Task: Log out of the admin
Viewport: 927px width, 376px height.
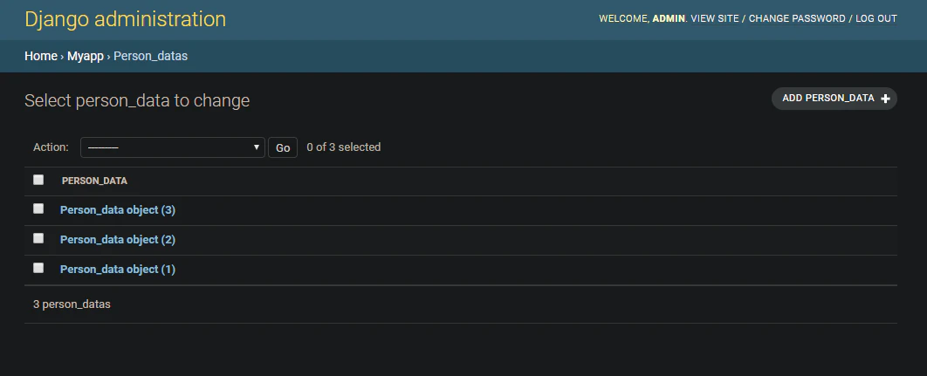Action: (876, 19)
